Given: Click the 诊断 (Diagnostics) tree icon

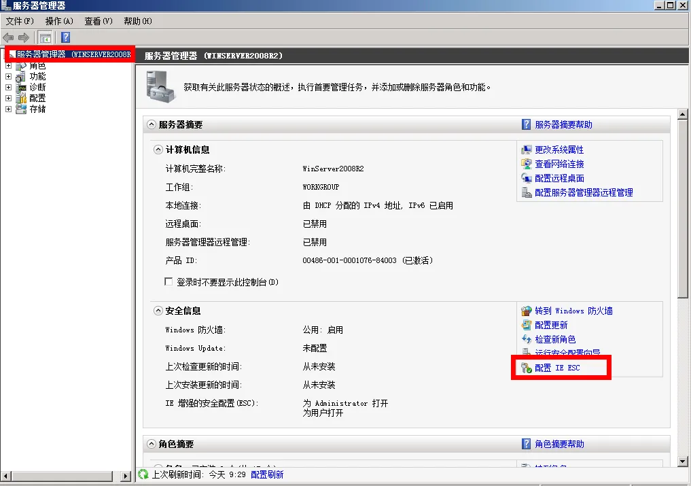Looking at the screenshot, I should click(x=20, y=87).
